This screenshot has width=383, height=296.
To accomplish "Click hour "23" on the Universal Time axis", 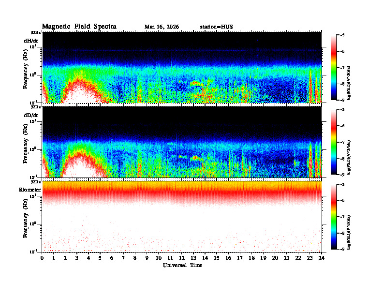I will pyautogui.click(x=309, y=258).
